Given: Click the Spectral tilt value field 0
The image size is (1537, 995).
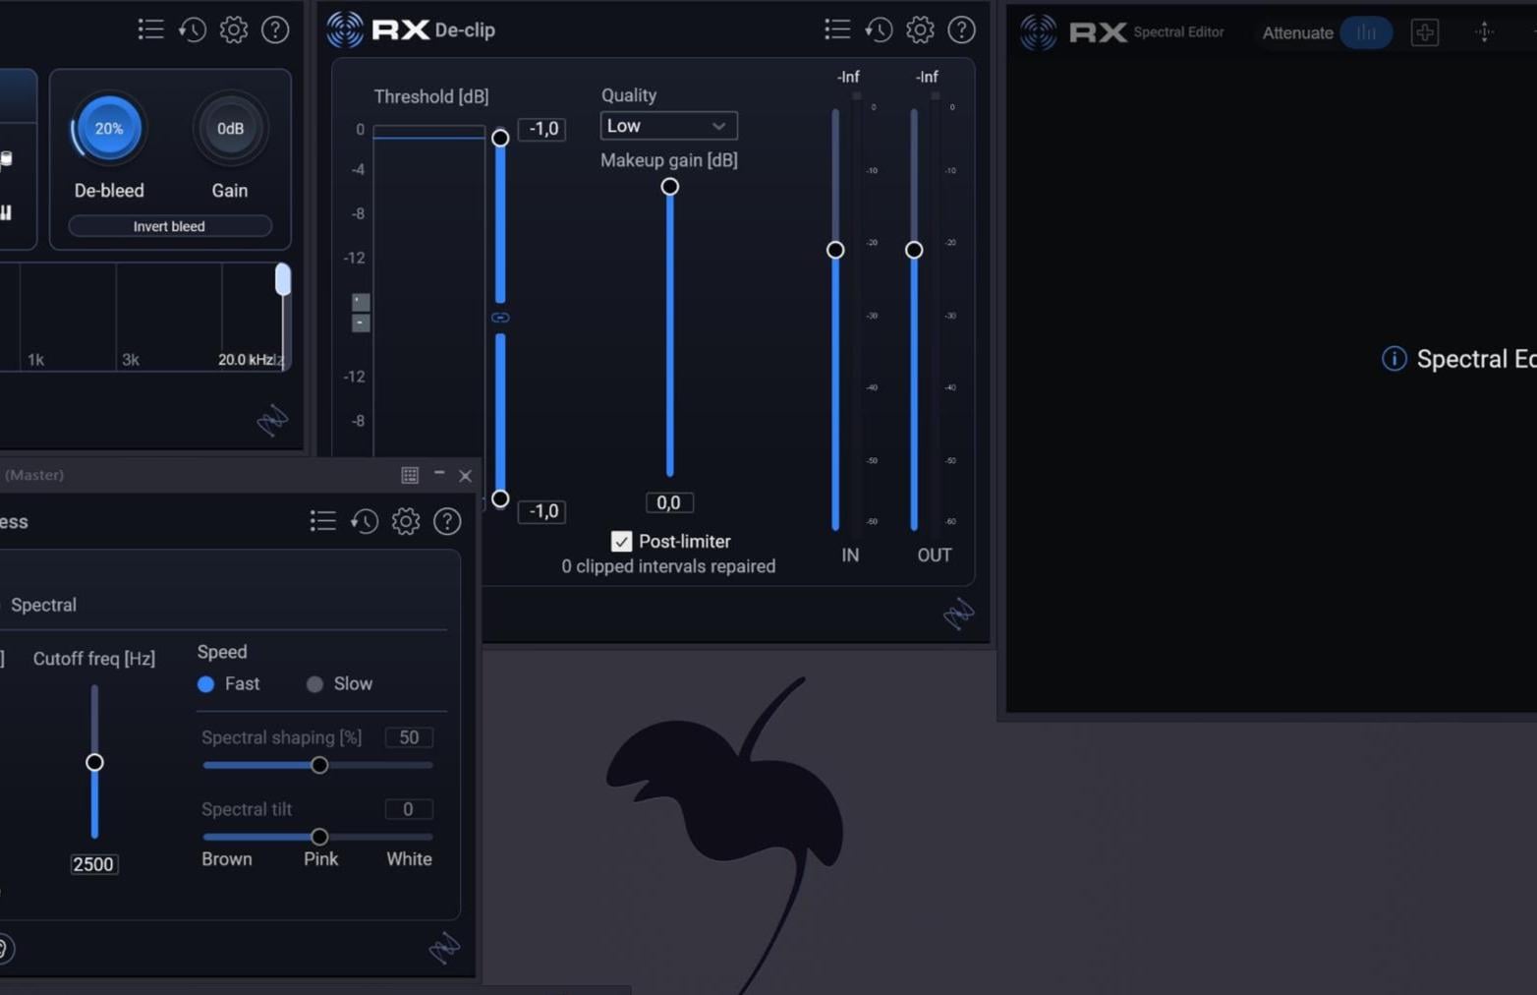Looking at the screenshot, I should click(x=409, y=809).
